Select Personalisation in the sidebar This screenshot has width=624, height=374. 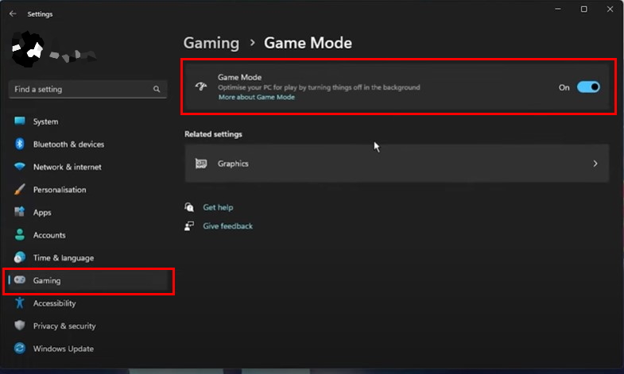(87, 189)
